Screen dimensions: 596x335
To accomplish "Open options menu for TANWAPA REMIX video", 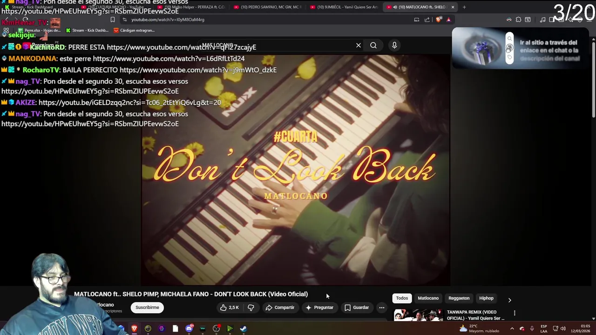I will pyautogui.click(x=515, y=313).
